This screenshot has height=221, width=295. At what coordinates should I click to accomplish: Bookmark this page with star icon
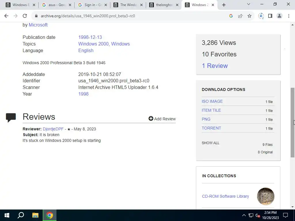click(x=249, y=16)
